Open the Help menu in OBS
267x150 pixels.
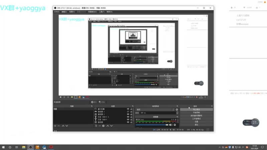coord(109,12)
